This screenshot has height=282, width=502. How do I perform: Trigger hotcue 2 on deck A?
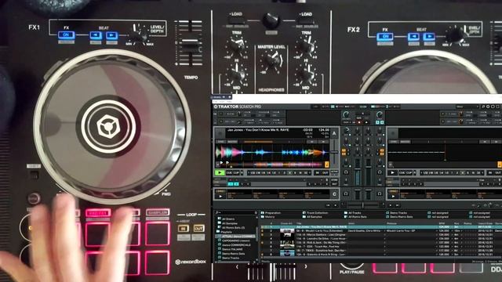236,184
